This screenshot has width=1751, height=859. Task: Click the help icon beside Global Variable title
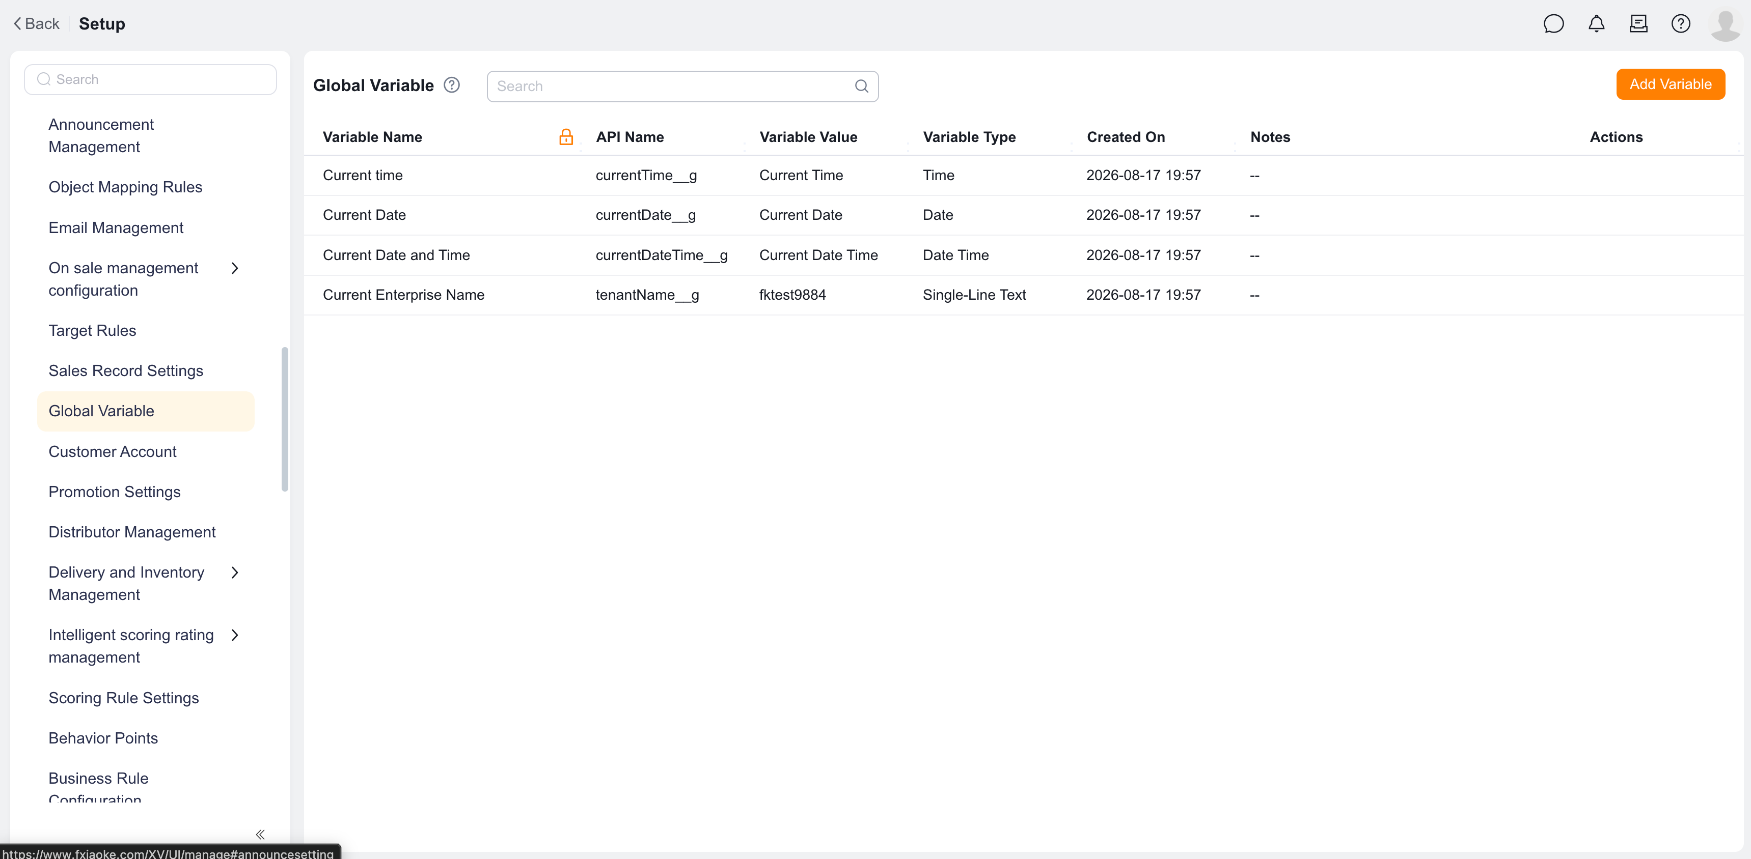pos(451,85)
